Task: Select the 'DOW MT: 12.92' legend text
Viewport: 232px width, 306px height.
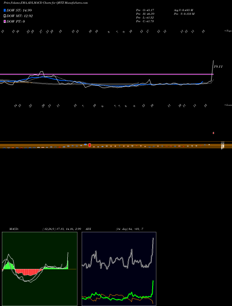Action: click(x=19, y=16)
